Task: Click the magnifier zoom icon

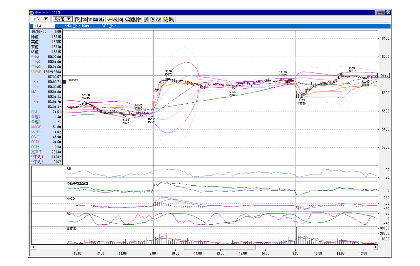Action: [x=127, y=19]
